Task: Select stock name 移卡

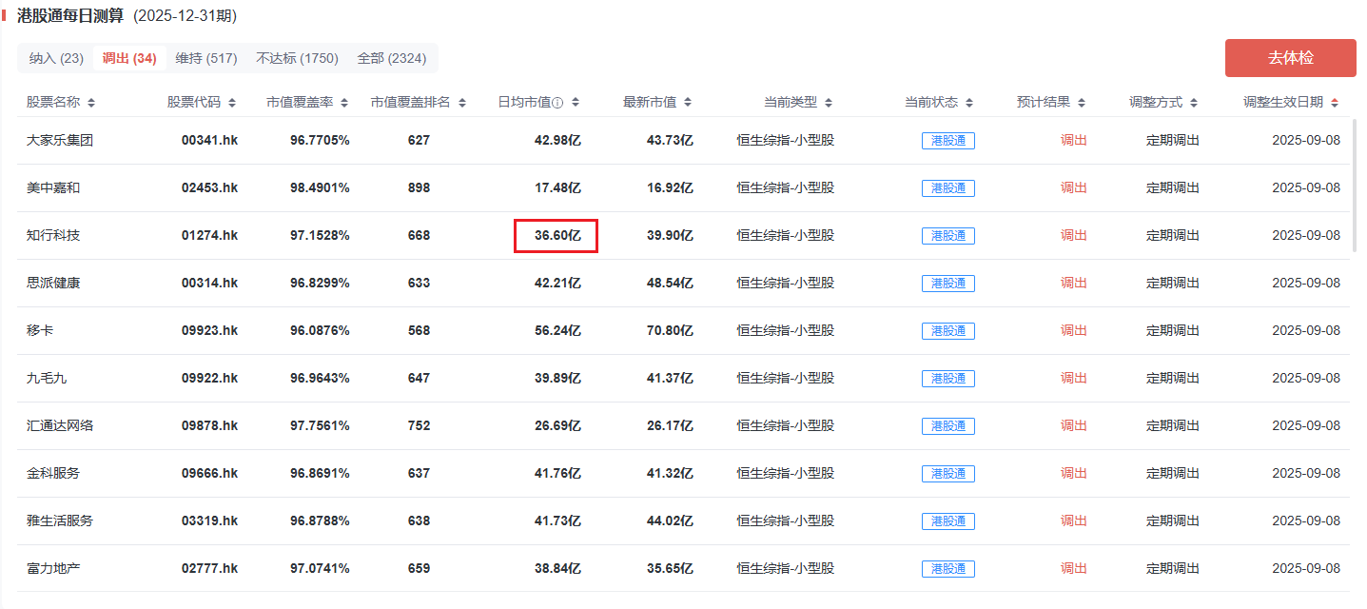Action: 40,330
